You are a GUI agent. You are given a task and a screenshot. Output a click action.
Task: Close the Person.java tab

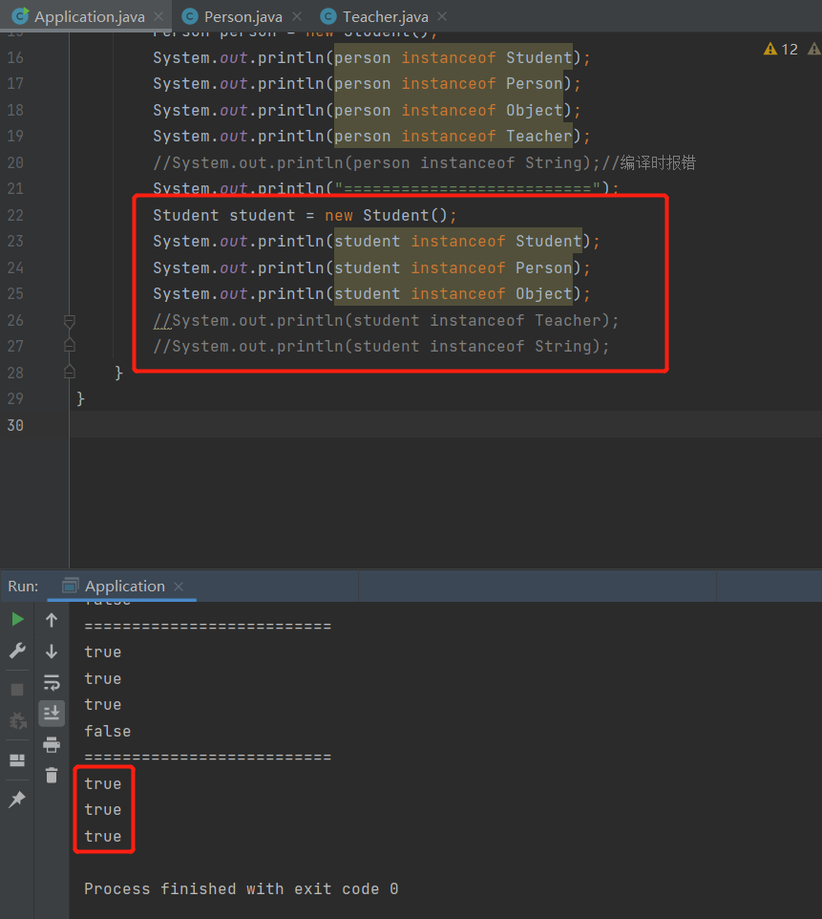click(x=297, y=16)
